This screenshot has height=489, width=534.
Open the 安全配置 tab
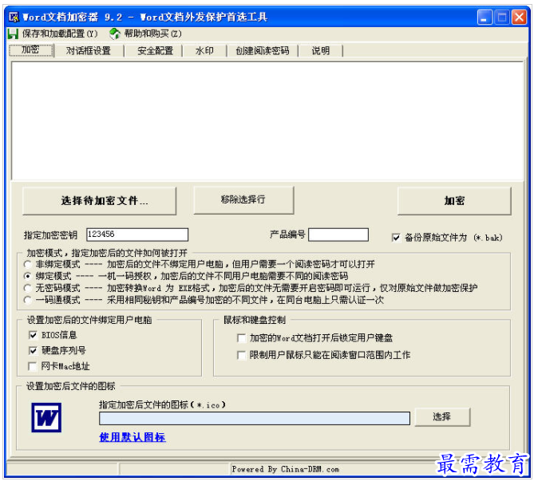point(155,51)
